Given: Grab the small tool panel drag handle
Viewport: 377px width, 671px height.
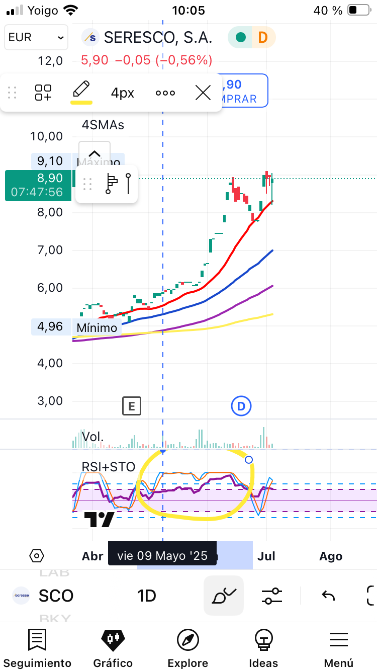Looking at the screenshot, I should (87, 184).
